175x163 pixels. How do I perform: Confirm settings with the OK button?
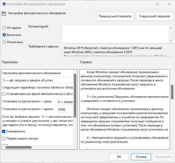tap(119, 157)
